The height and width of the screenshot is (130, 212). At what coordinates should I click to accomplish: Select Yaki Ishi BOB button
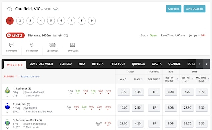171,107
